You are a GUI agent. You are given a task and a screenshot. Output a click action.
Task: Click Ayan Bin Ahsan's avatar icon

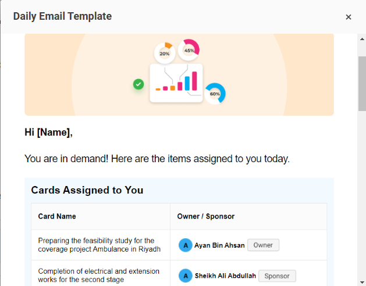(186, 245)
